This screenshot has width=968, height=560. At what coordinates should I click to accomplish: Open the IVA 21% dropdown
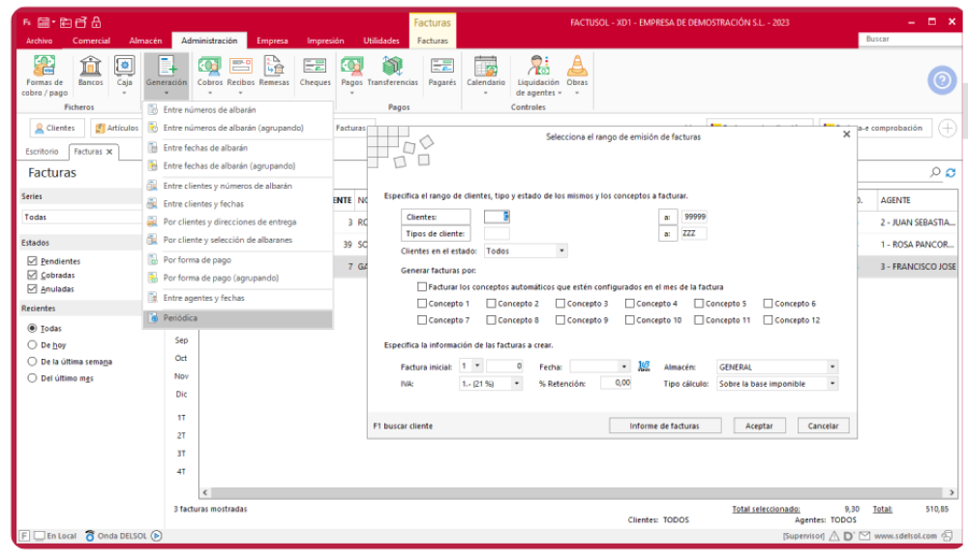click(517, 384)
